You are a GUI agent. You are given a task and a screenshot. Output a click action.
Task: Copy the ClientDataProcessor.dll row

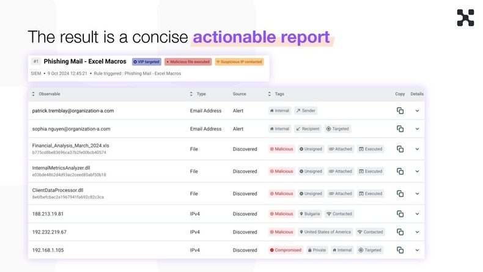[400, 194]
